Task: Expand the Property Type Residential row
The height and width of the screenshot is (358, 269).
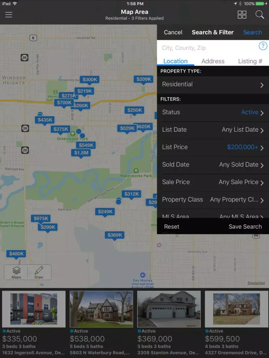Action: click(213, 84)
